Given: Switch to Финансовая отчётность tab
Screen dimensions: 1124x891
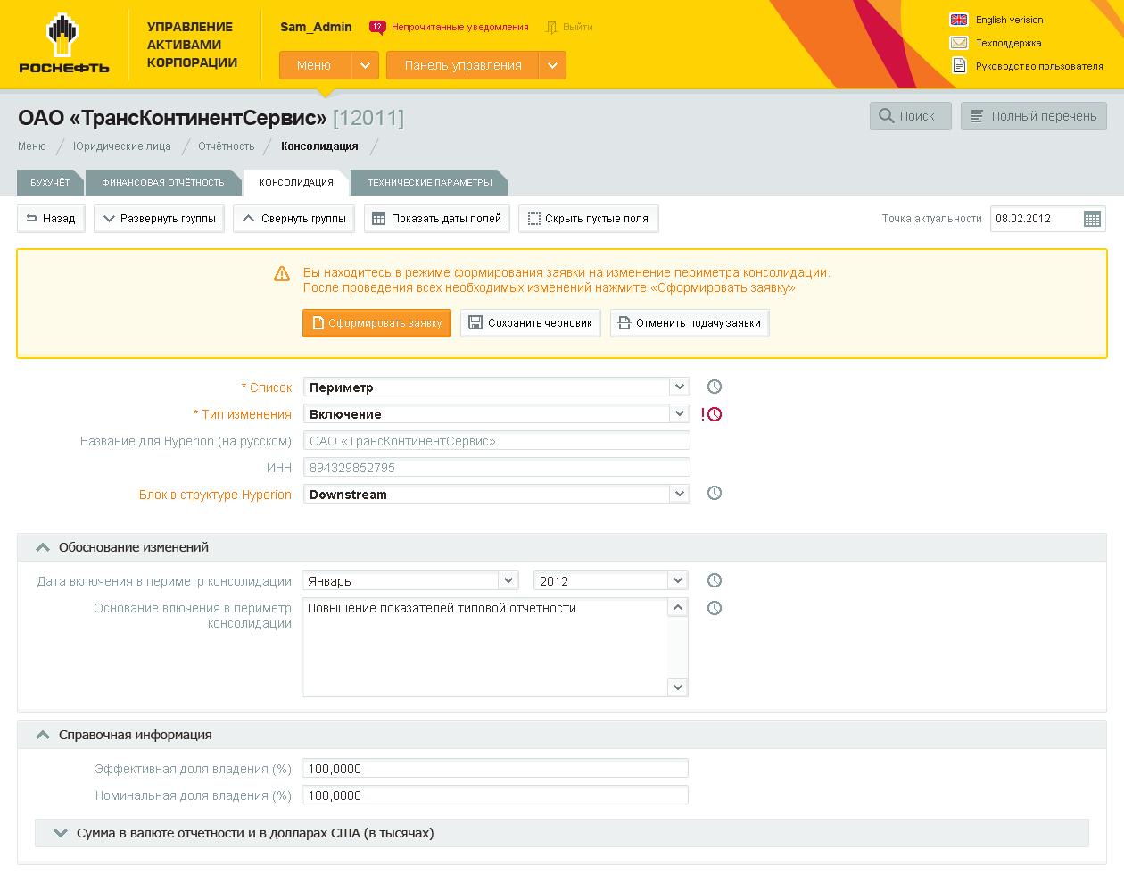Looking at the screenshot, I should (163, 182).
